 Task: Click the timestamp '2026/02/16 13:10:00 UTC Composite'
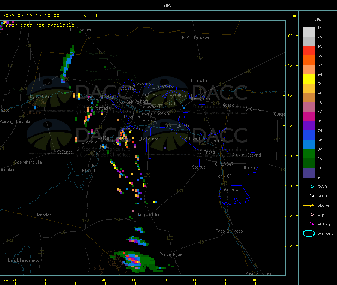tap(52, 16)
